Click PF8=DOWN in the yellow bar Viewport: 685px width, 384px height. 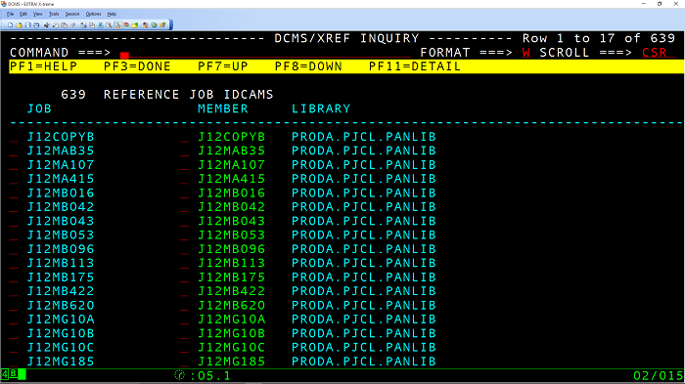coord(308,66)
